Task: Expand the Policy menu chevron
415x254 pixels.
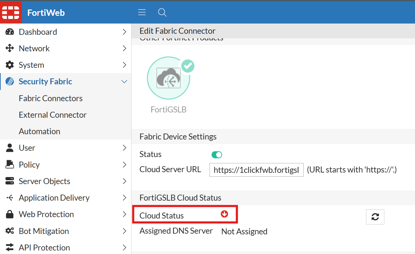Action: 124,164
